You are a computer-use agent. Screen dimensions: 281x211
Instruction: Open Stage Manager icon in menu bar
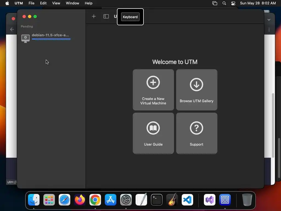(215, 3)
